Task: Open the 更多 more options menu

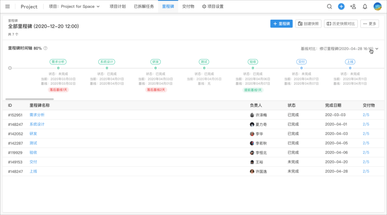Action: coord(369,23)
